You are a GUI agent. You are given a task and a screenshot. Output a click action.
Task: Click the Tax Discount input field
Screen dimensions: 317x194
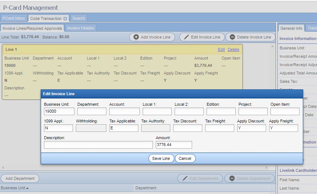tap(188, 128)
